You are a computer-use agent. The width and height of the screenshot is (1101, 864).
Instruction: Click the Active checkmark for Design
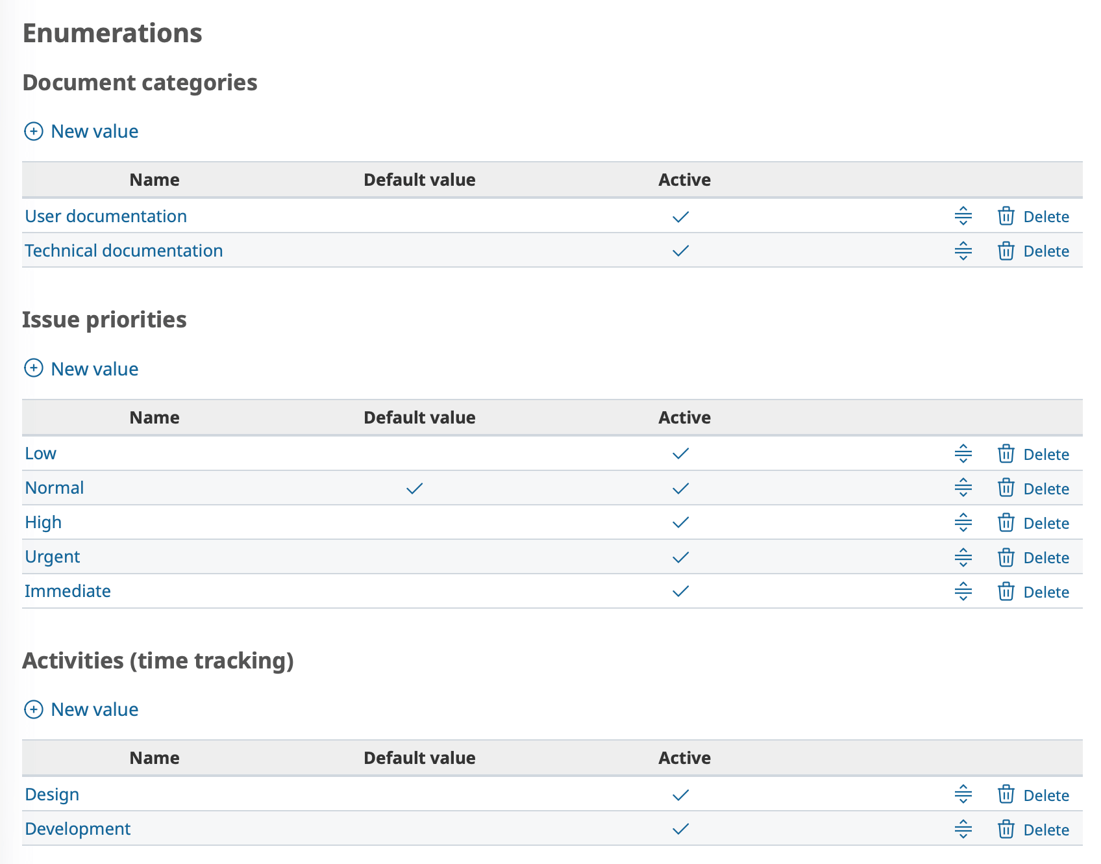click(681, 794)
